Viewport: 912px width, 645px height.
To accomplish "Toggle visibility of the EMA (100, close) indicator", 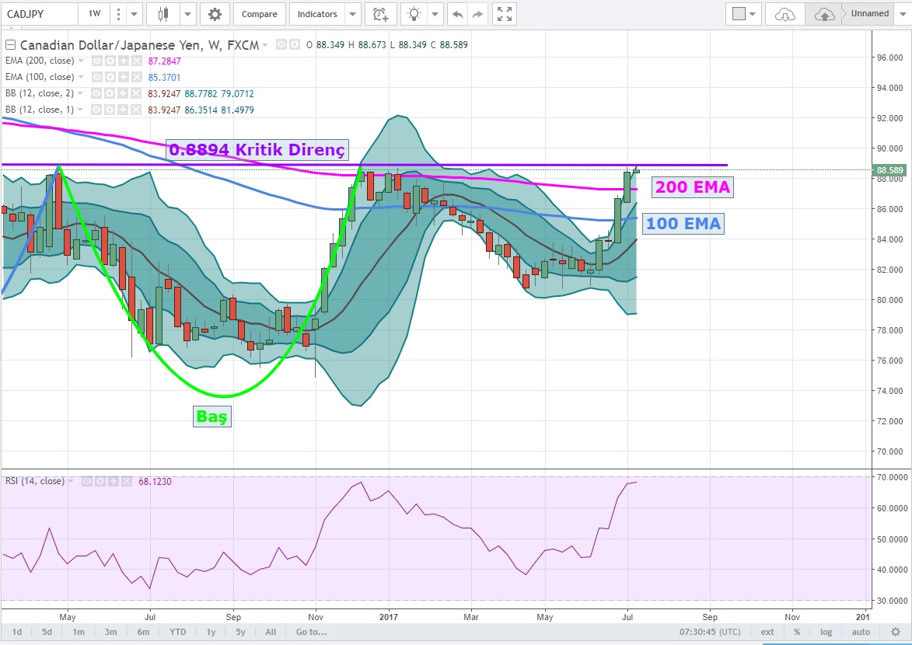I will (97, 77).
